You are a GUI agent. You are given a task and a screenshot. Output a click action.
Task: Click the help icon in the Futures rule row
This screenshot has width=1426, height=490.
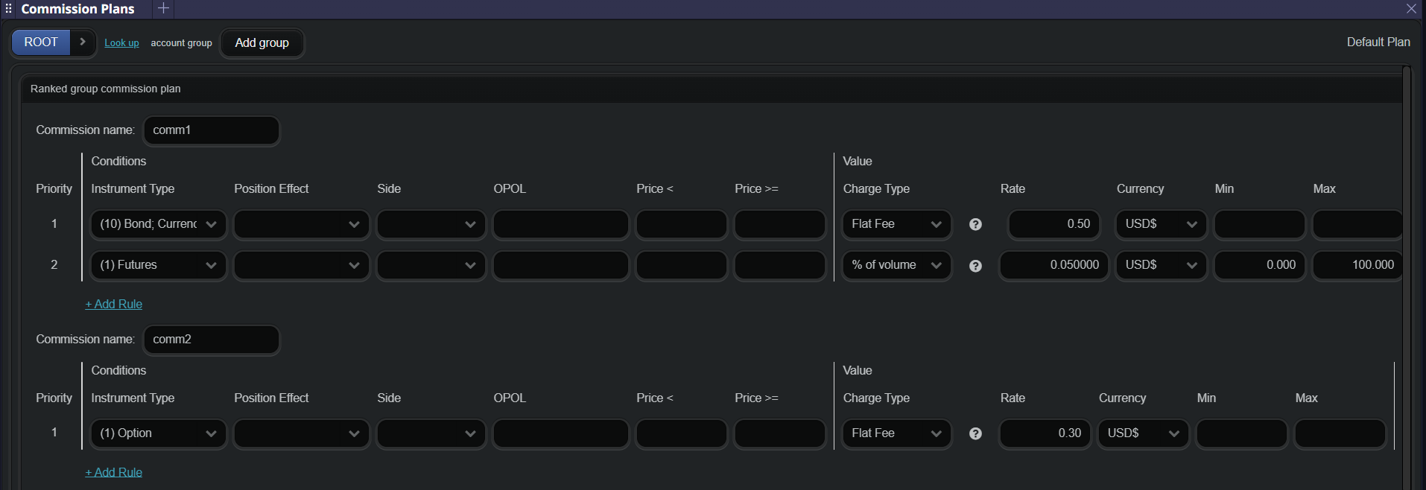(975, 266)
